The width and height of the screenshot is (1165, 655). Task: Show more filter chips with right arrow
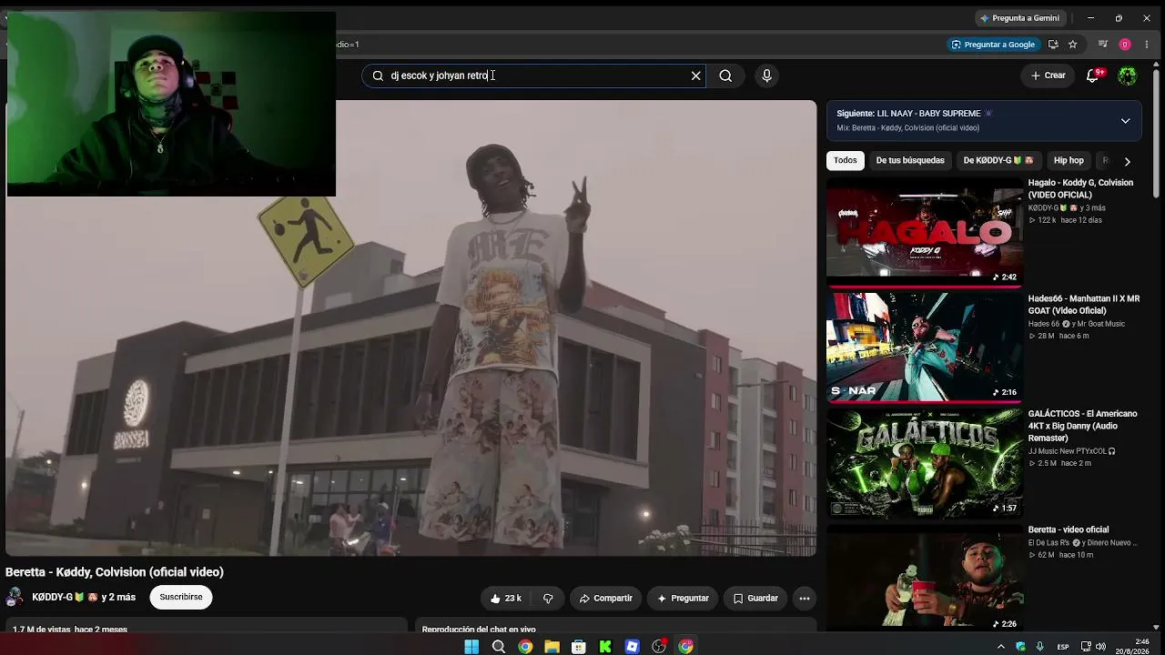[x=1127, y=161]
